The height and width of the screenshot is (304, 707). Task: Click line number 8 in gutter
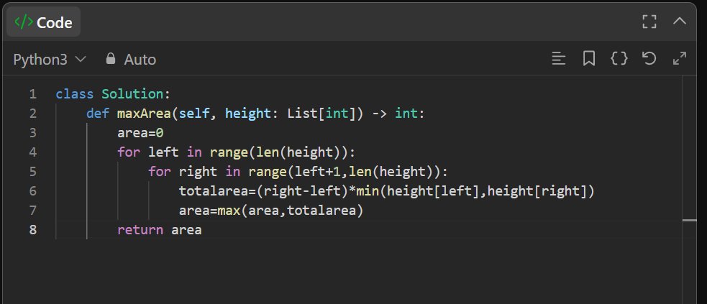[x=32, y=230]
